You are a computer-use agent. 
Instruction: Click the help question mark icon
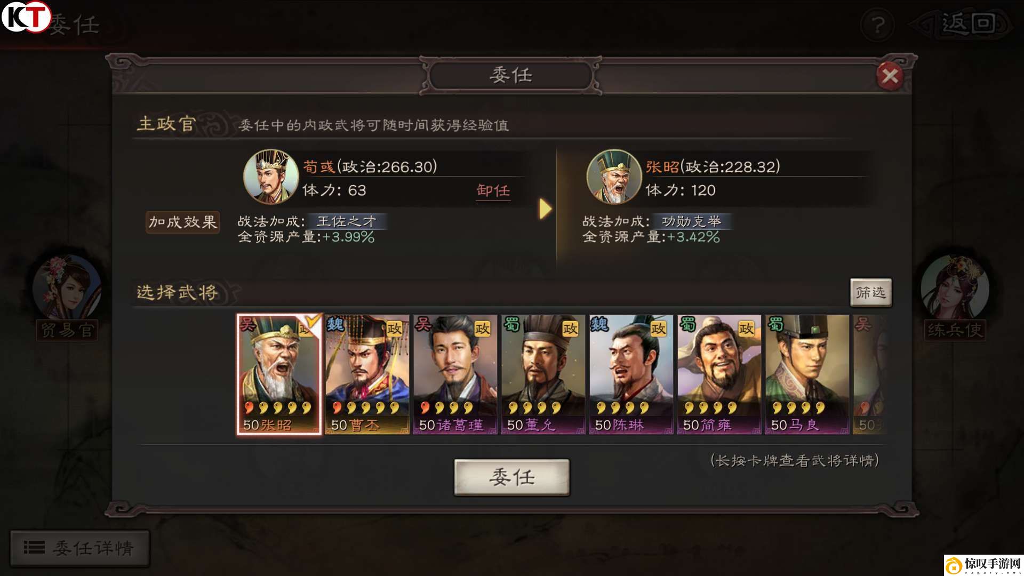[x=877, y=25]
